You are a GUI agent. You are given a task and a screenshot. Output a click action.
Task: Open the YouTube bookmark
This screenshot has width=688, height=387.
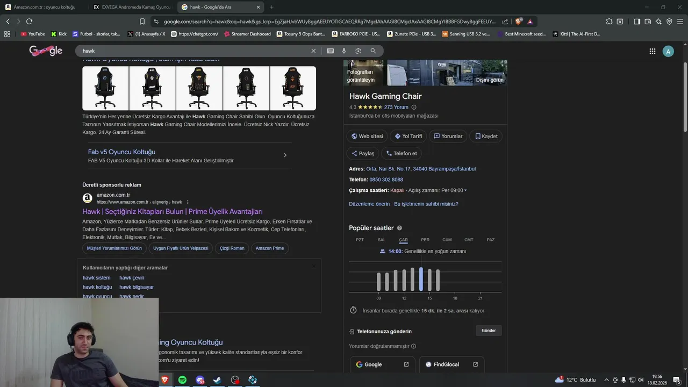[x=33, y=34]
